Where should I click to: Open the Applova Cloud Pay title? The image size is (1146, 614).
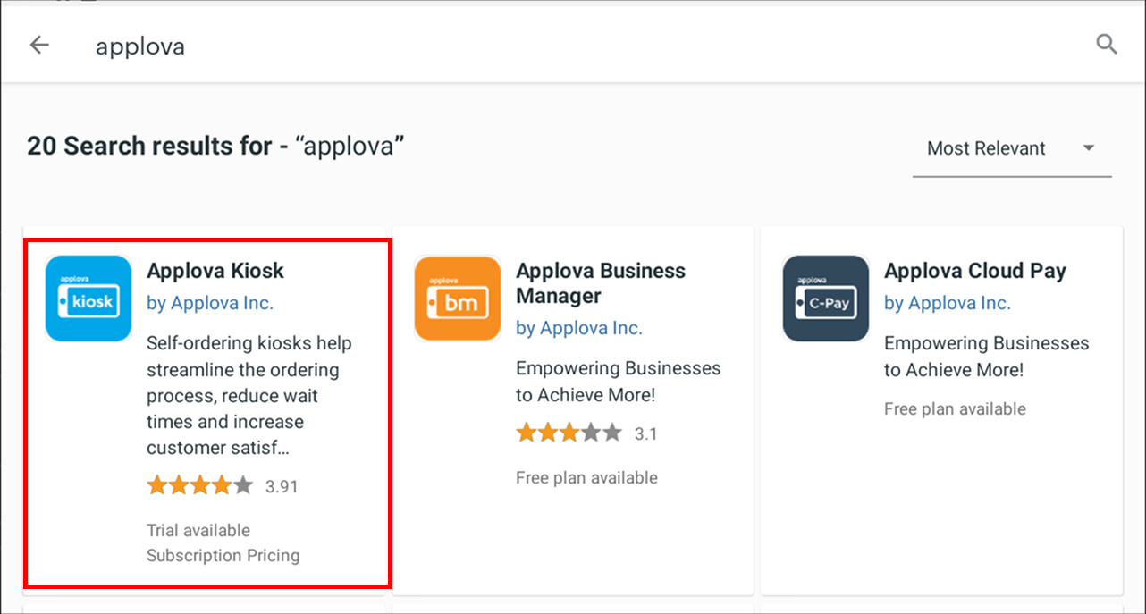974,271
